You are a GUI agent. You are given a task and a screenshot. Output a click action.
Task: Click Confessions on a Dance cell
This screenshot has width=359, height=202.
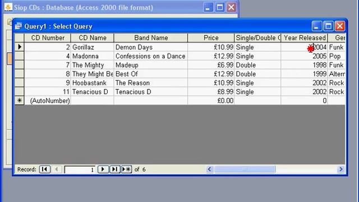point(151,56)
